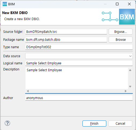Click the Cancel button
Viewport: 136px width, 130px height.
[x=120, y=124]
